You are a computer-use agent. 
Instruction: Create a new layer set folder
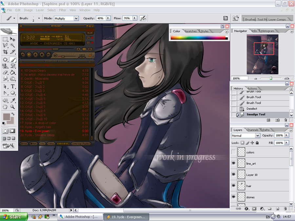pyautogui.click(x=270, y=209)
